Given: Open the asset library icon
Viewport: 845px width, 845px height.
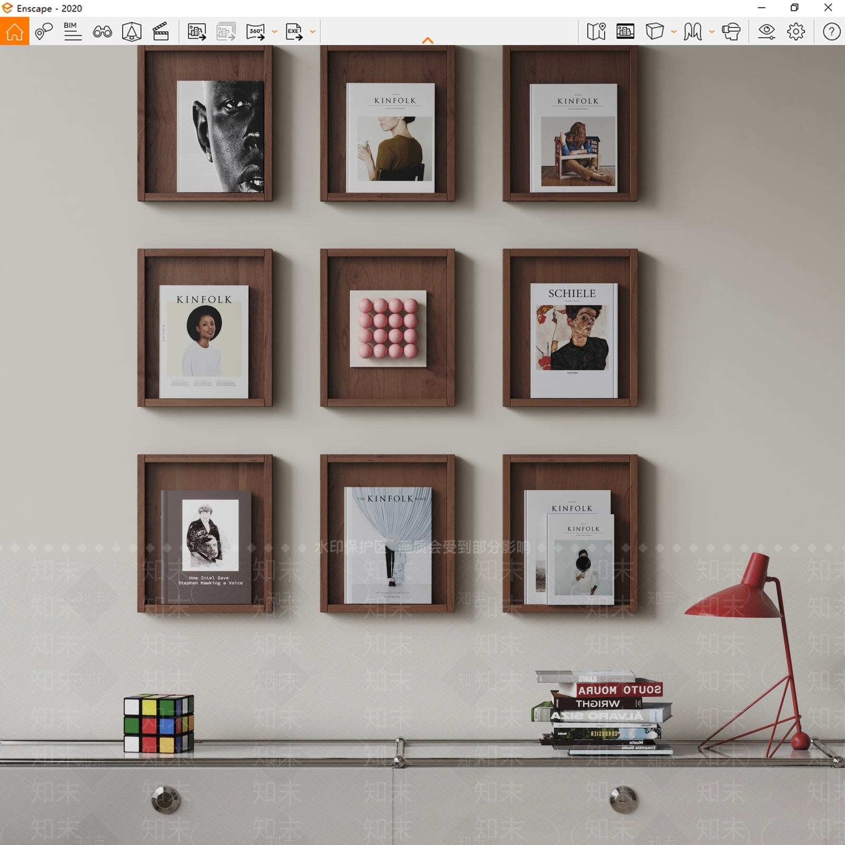Looking at the screenshot, I should (625, 32).
